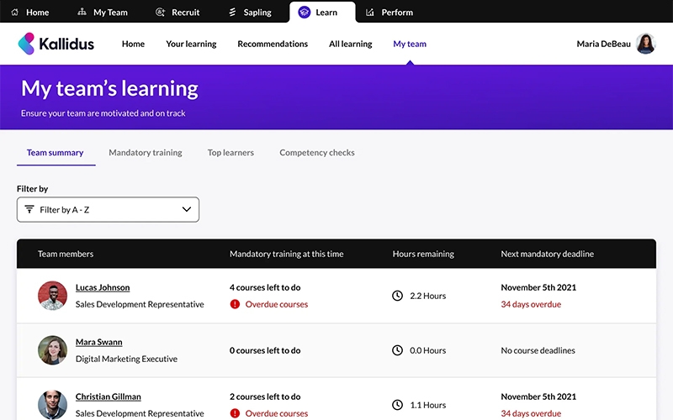The width and height of the screenshot is (673, 420).
Task: Go to Recommendations in the navigation
Action: click(273, 44)
